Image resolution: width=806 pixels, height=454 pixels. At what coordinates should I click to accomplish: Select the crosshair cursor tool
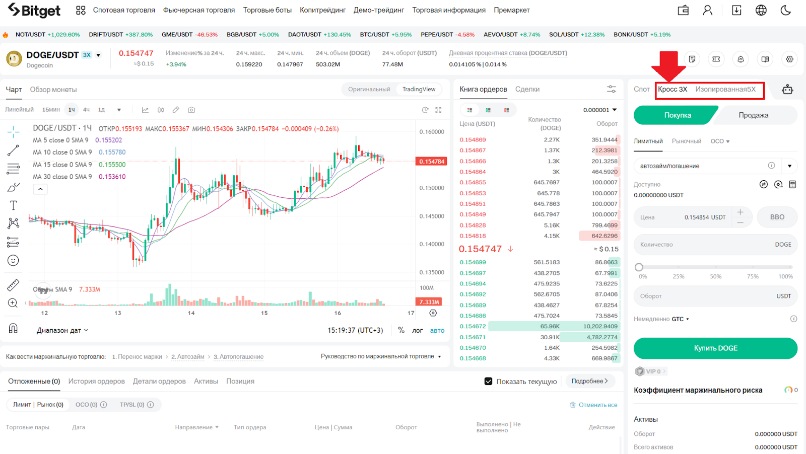[14, 132]
